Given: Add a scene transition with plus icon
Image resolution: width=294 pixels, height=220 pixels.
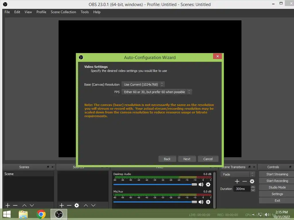Looking at the screenshot, I should click(237, 181).
